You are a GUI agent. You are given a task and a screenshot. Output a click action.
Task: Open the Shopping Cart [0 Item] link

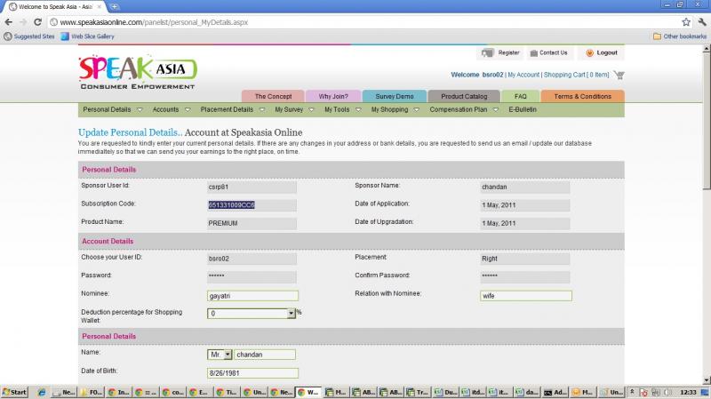pos(576,75)
